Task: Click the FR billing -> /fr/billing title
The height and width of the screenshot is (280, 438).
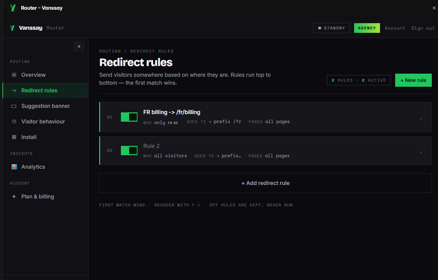Action: tap(172, 112)
